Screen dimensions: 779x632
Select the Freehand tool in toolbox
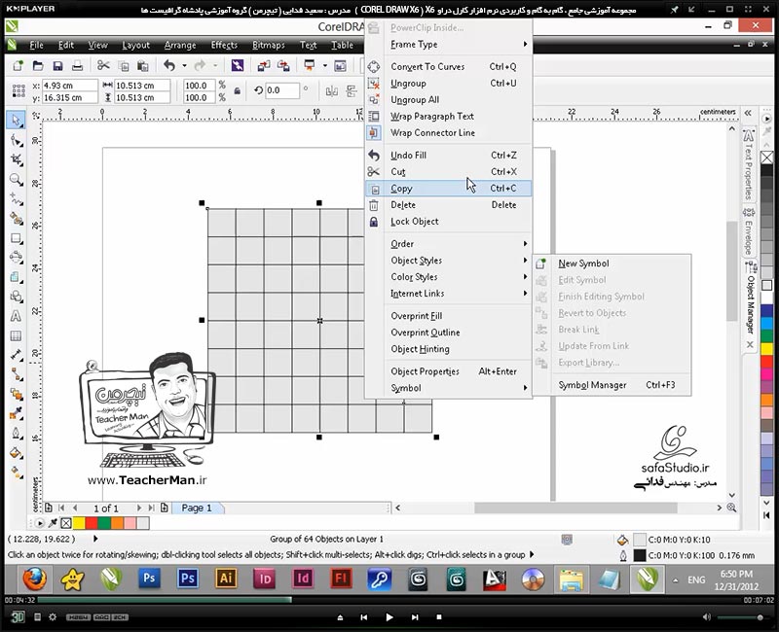(x=17, y=199)
